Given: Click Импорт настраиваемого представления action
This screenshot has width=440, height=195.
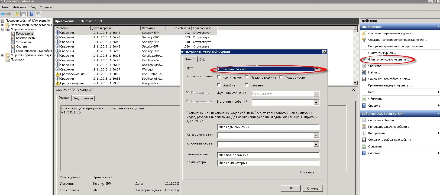Looking at the screenshot, I should pyautogui.click(x=396, y=46).
